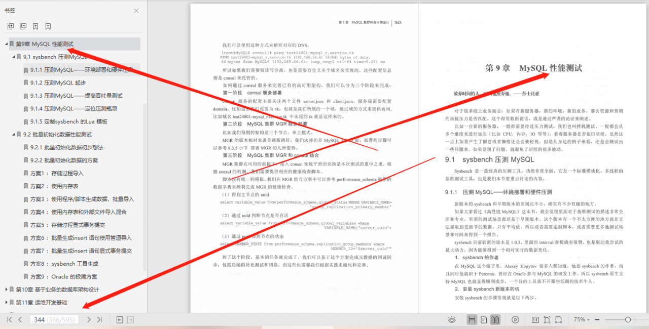649x329 pixels.
Task: Expand the 第10章 基于业务的数据库架构设计 node
Action: pos(7,290)
